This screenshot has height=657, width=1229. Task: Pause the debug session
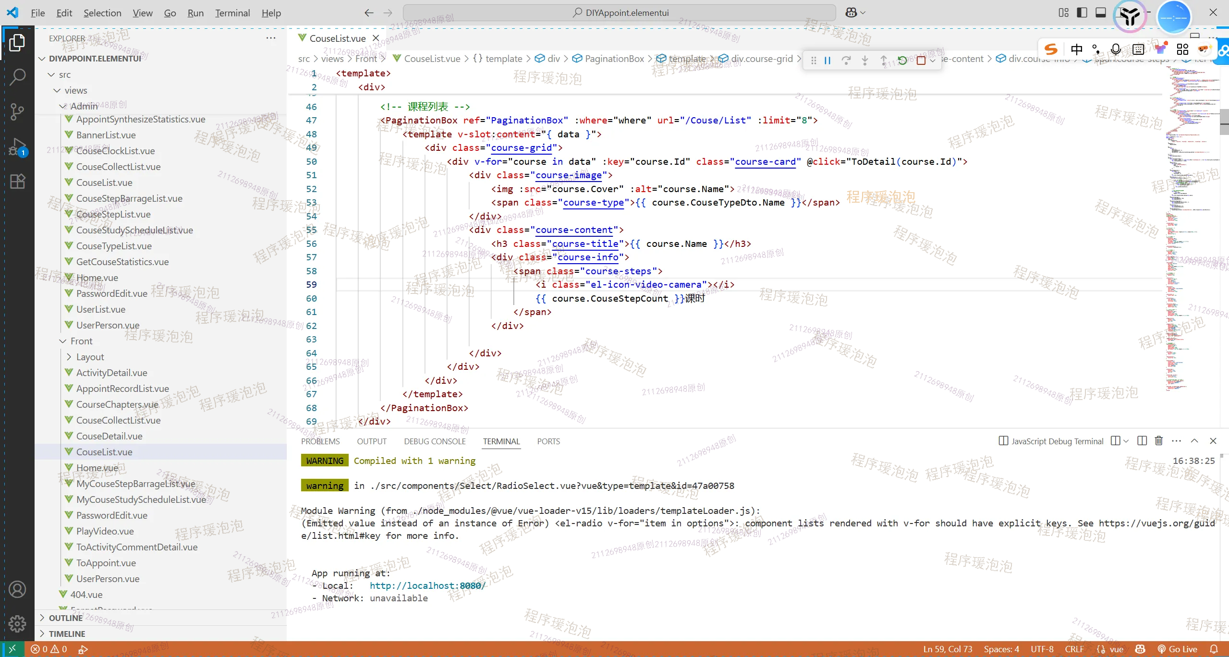827,61
